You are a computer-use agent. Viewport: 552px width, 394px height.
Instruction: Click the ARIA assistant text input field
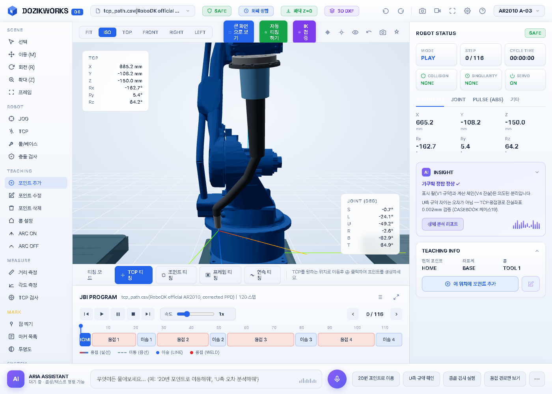206,379
